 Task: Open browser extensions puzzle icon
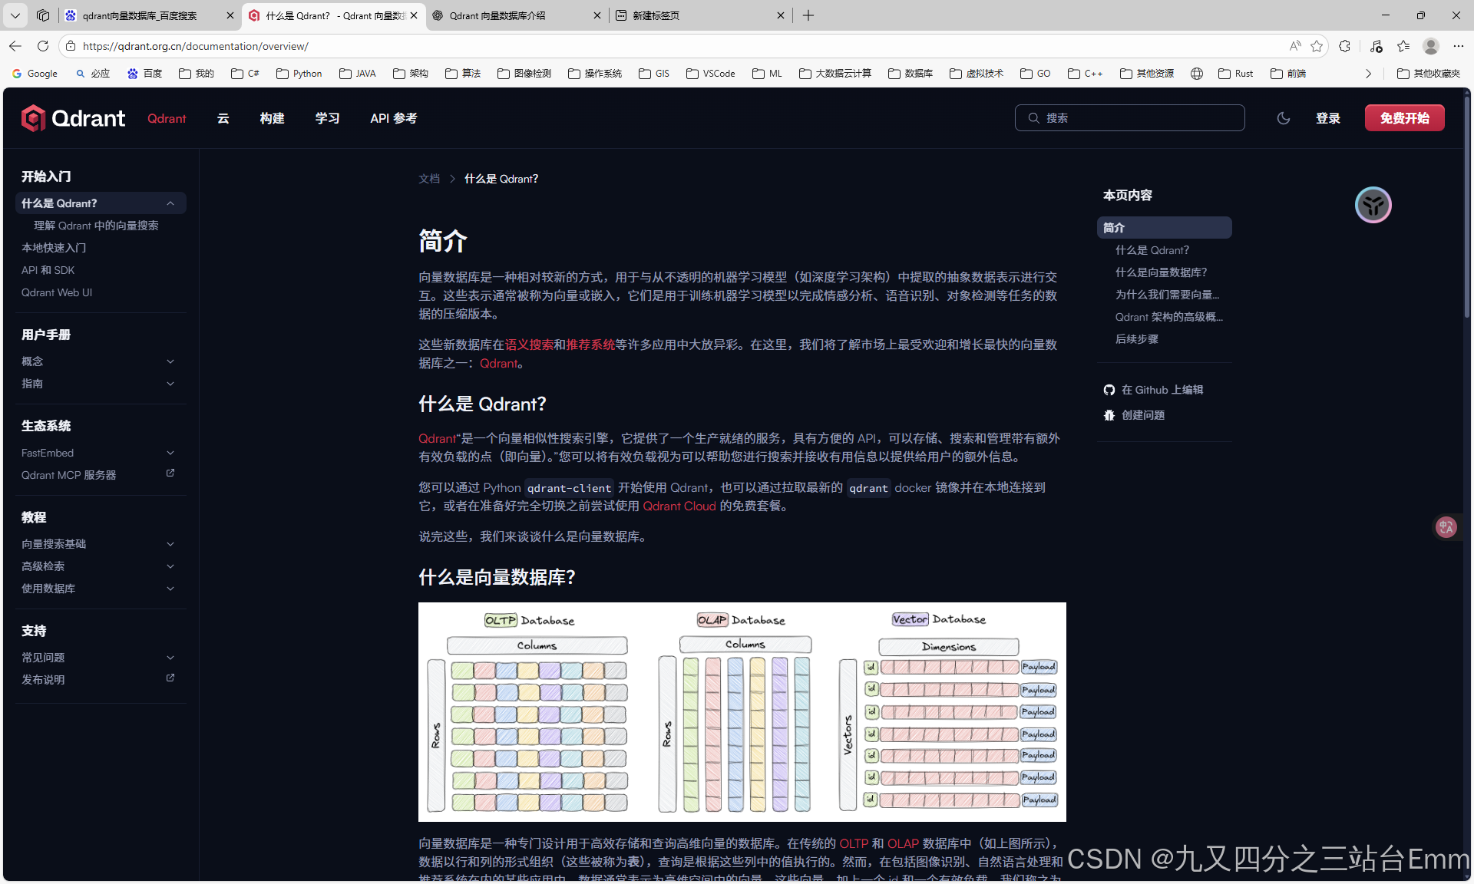coord(1344,46)
